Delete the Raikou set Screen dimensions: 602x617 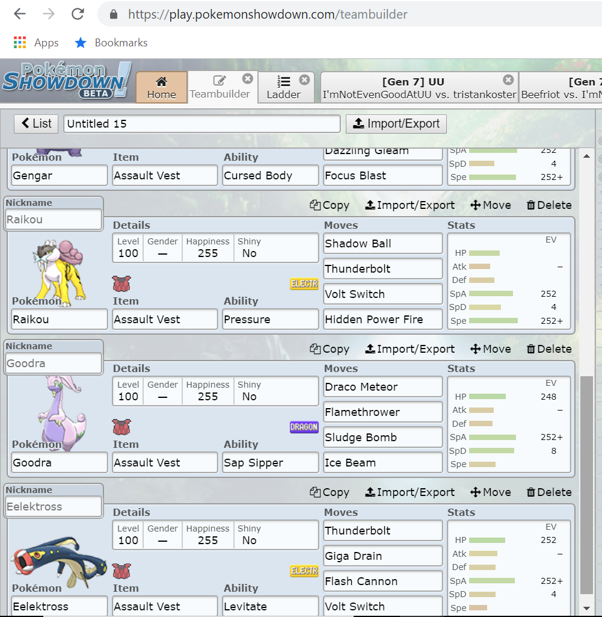tap(549, 205)
